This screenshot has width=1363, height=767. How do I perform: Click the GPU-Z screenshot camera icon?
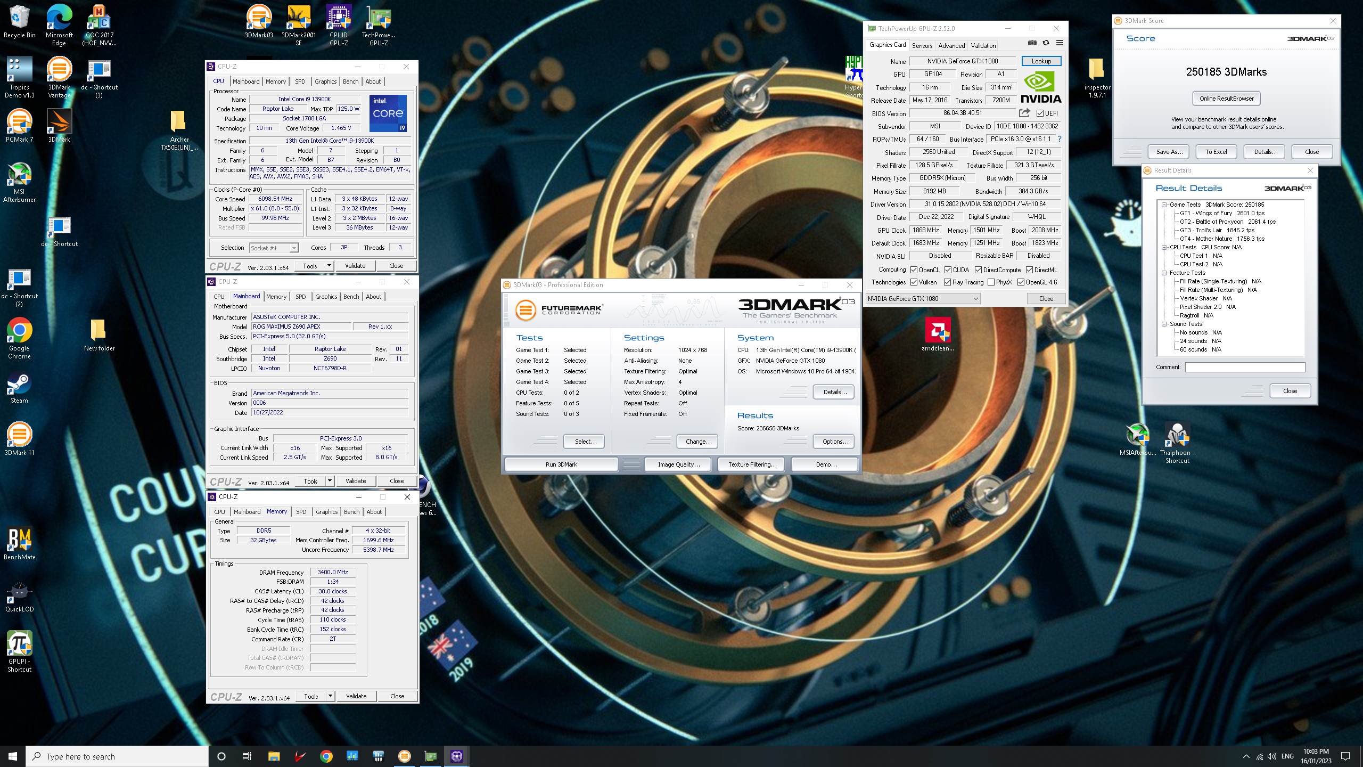click(1032, 43)
